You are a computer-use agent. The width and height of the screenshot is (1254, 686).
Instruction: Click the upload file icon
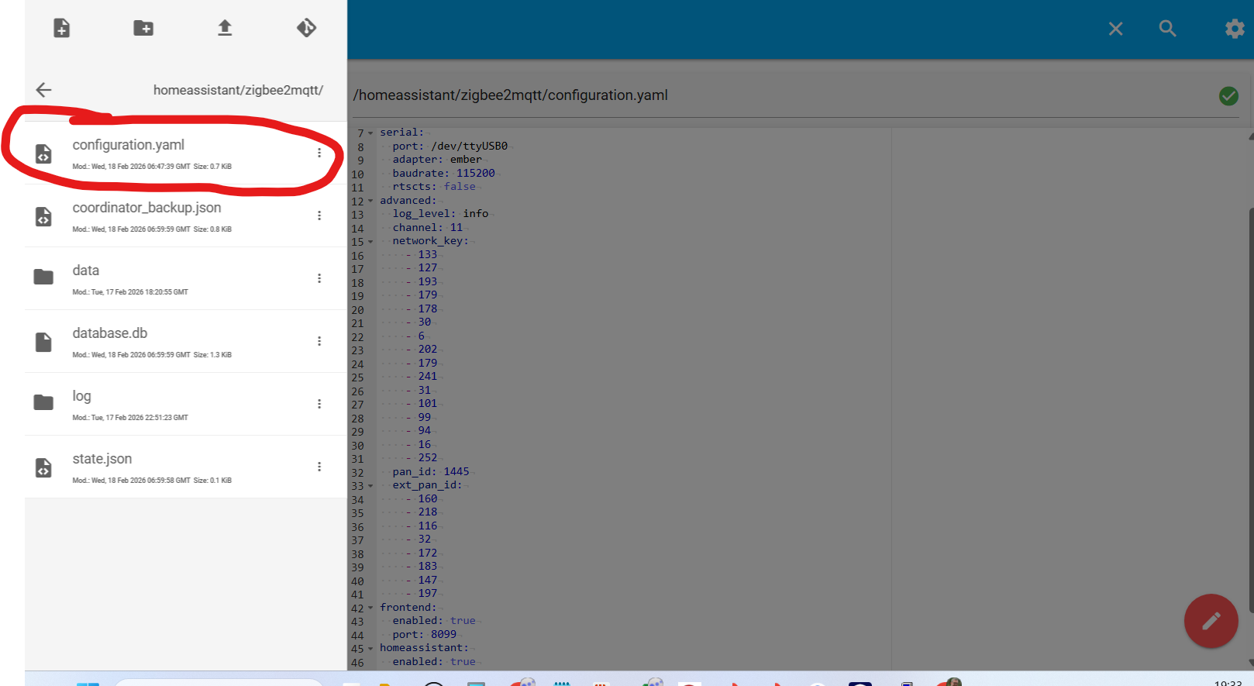(225, 29)
